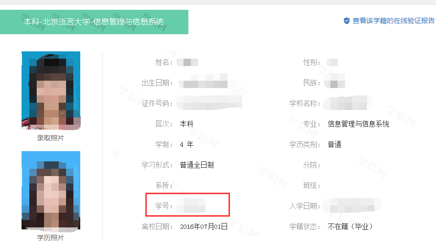
Task: Select the 本科-北京语言大学-信息管理与信息系统 header tab
Action: [94, 22]
